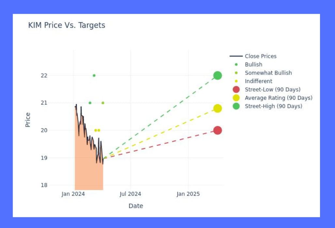Click the Price y-axis title
The width and height of the screenshot is (335, 228).
[28, 120]
